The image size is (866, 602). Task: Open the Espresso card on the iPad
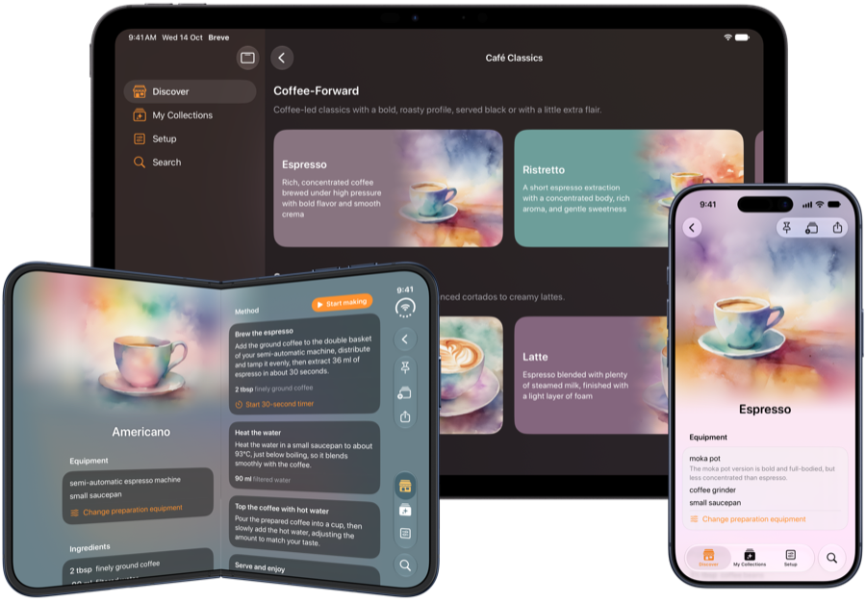click(388, 188)
